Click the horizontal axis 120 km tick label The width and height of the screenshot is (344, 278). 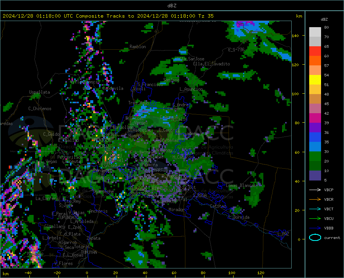[x=261, y=273]
